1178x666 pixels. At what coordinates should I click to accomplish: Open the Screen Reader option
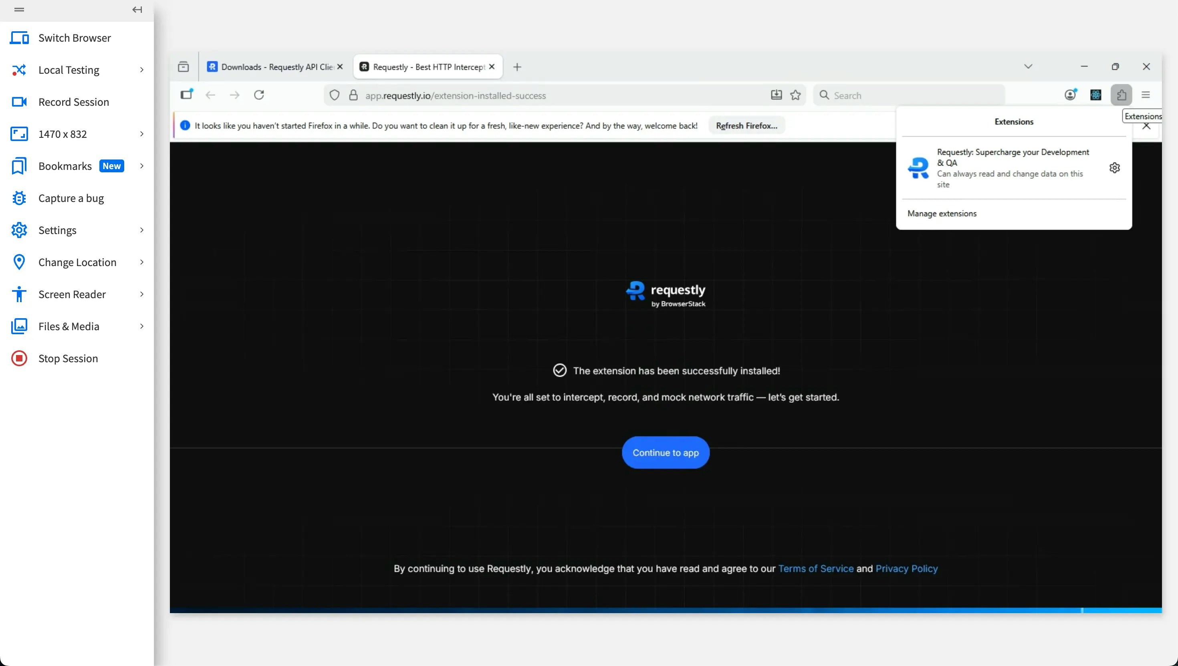coord(72,294)
